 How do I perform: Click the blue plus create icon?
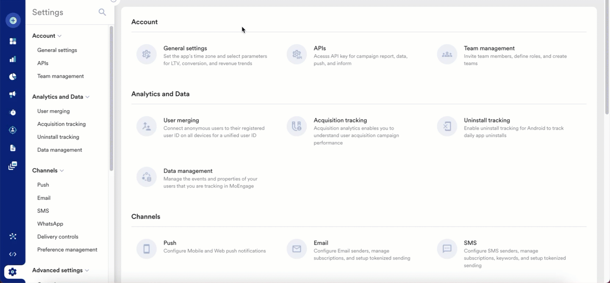click(13, 20)
